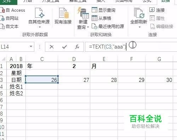Select column E header
Image resolution: width=177 pixels, height=140 pixels.
(104, 59)
